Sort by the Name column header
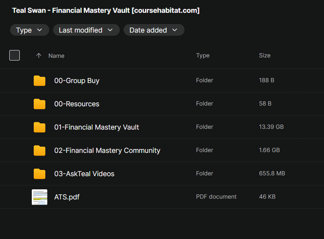Screen dimensions: 324x239 pyautogui.click(x=57, y=55)
